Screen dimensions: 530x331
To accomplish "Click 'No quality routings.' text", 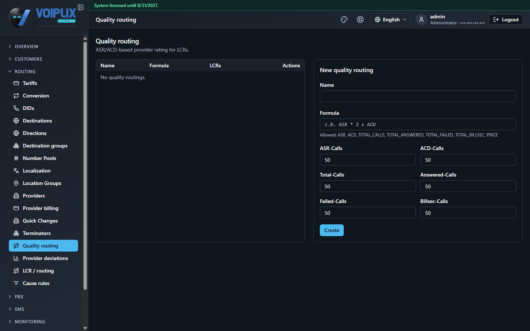I will point(123,77).
